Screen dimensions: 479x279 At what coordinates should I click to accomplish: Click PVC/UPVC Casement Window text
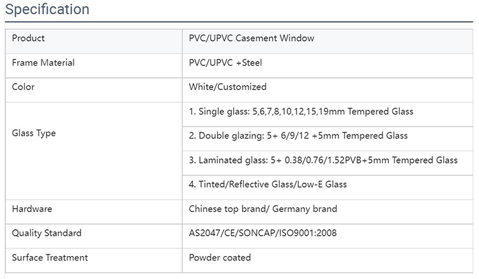[x=252, y=38]
